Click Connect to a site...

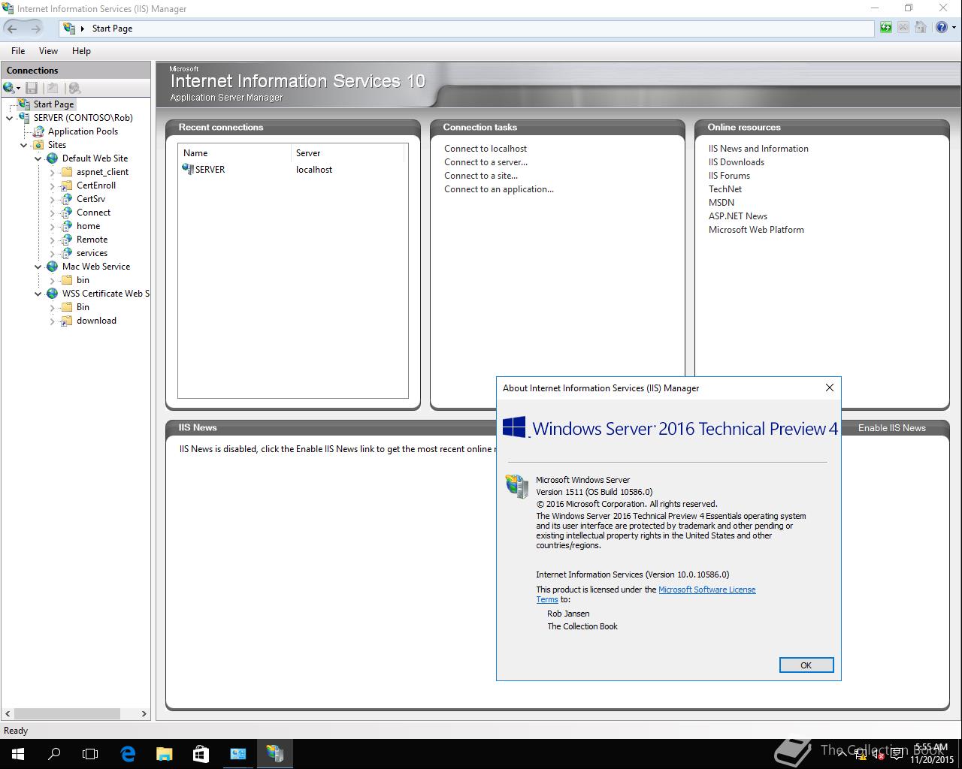(480, 176)
